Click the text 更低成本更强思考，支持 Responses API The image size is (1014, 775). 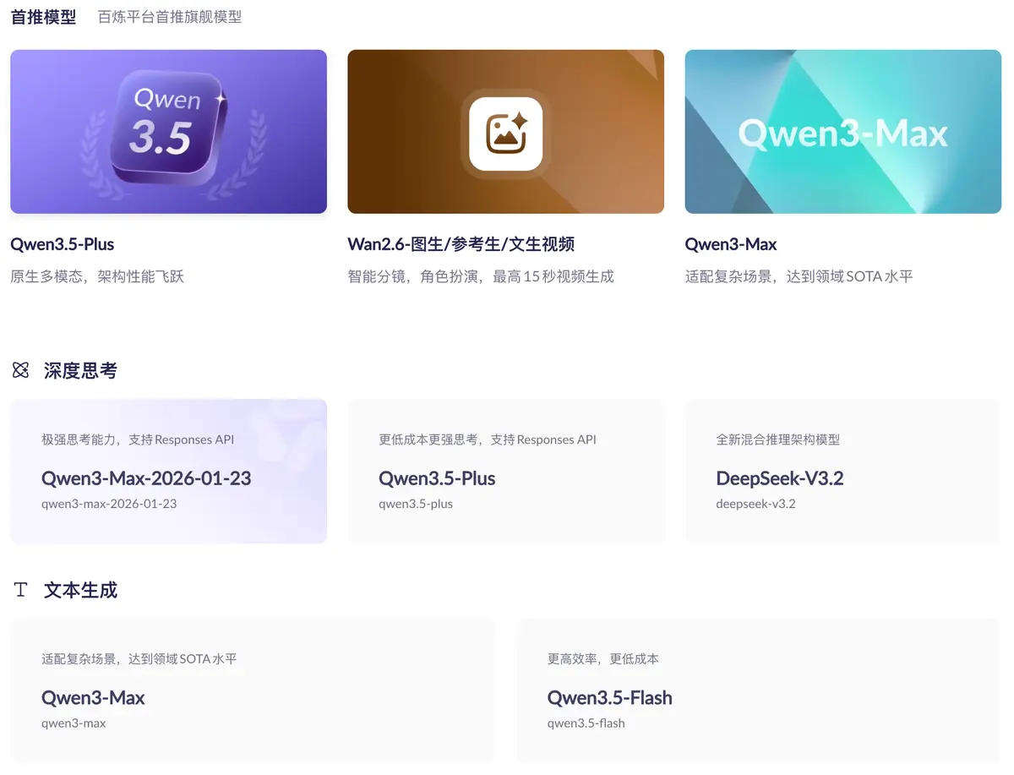coord(488,439)
